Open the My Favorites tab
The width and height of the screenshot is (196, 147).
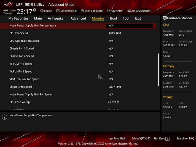pyautogui.click(x=18, y=18)
